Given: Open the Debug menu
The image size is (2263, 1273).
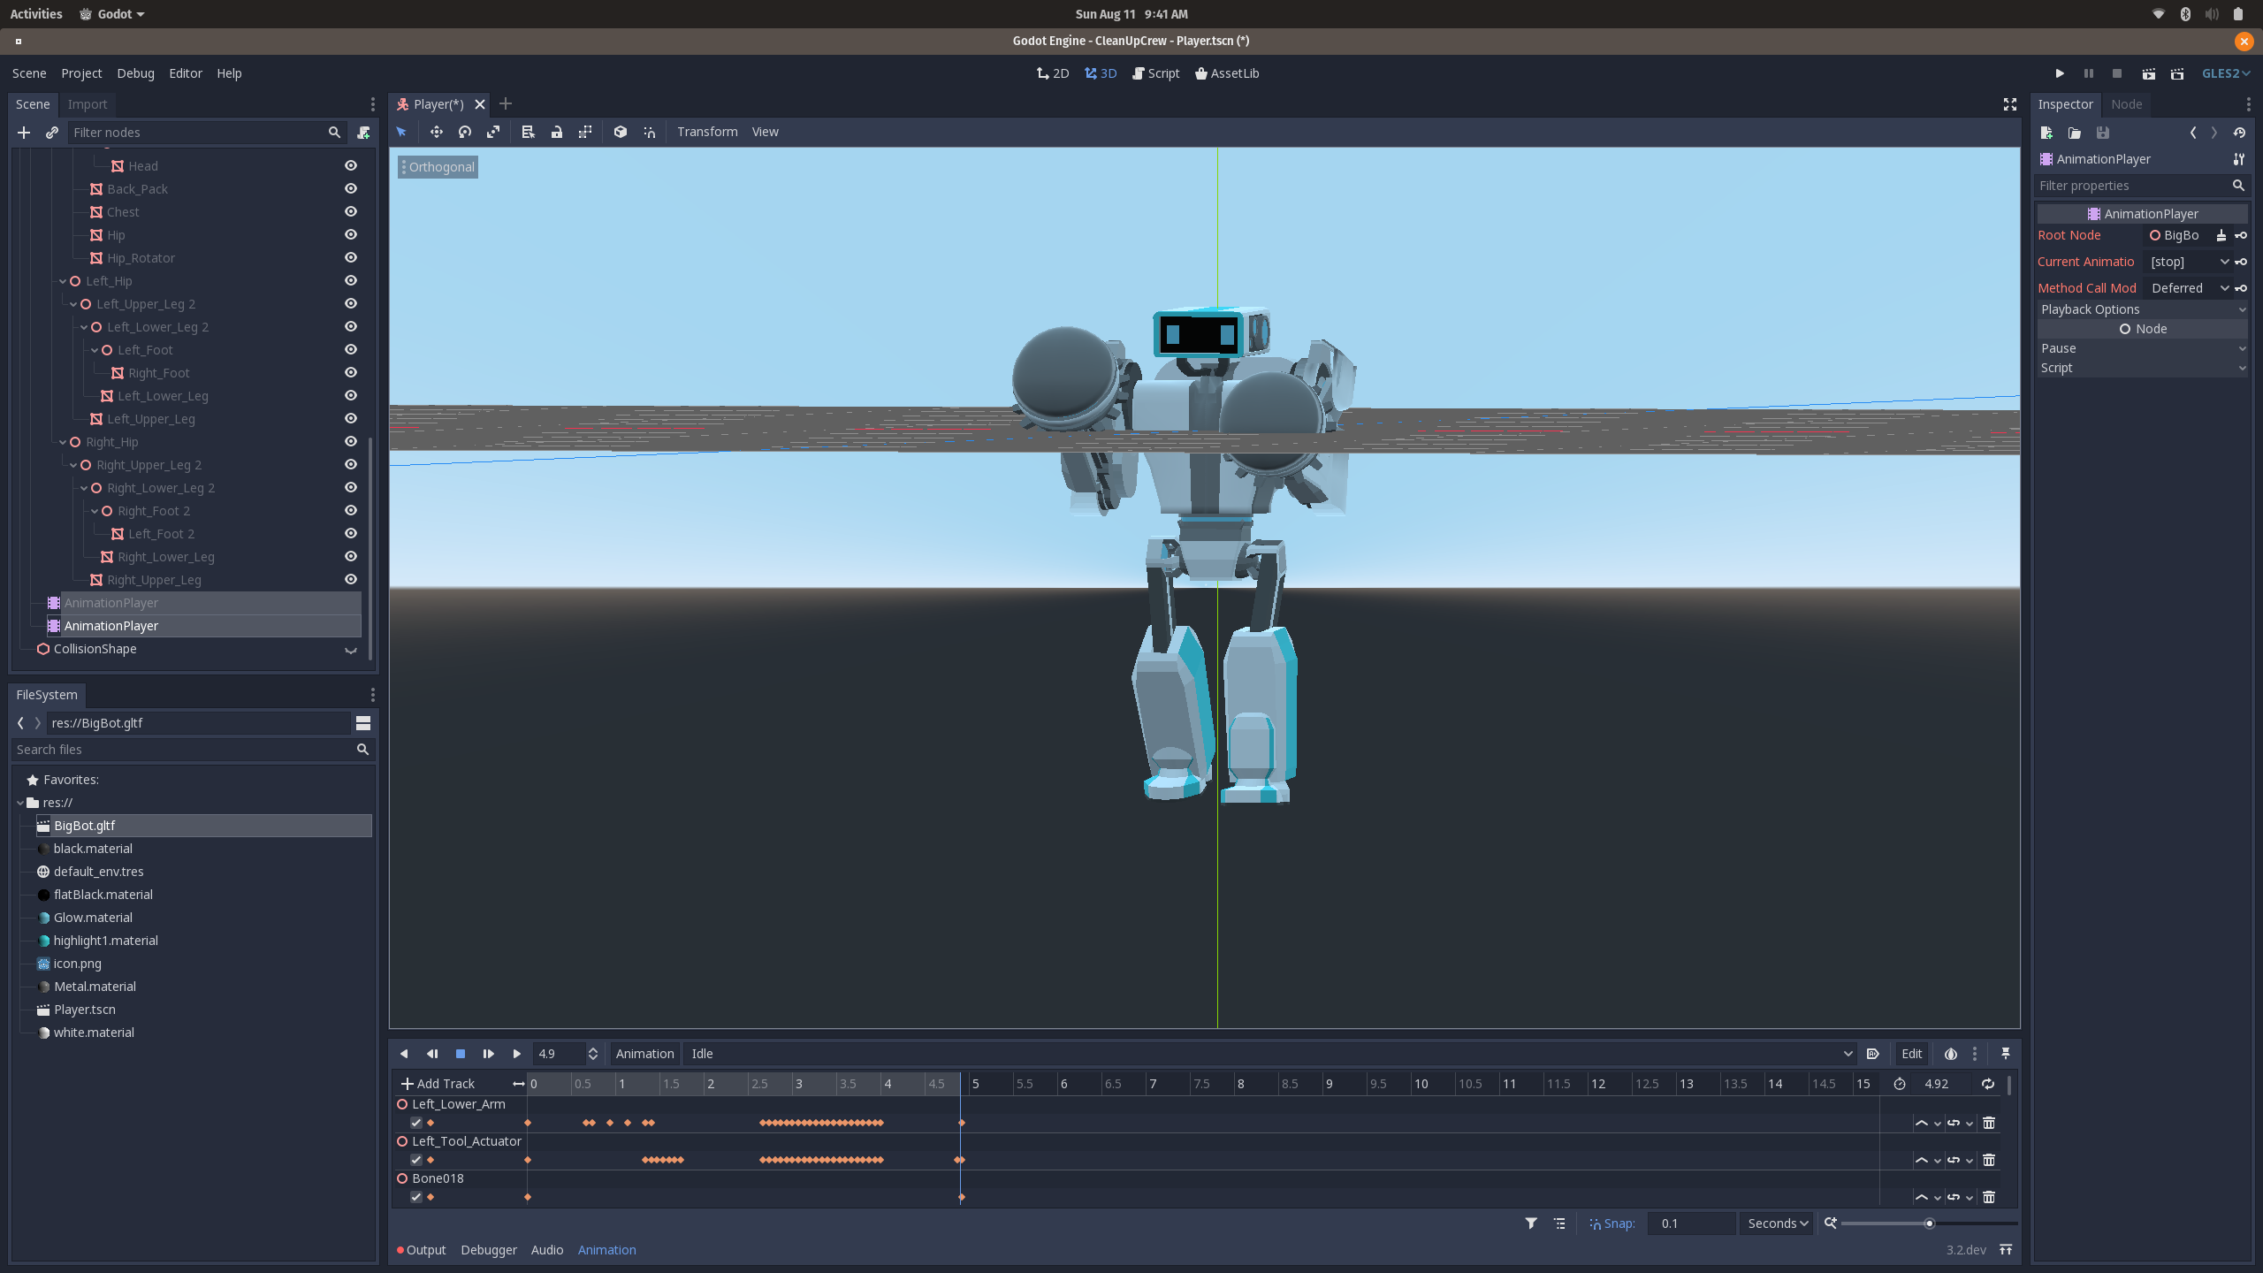Looking at the screenshot, I should pos(135,73).
